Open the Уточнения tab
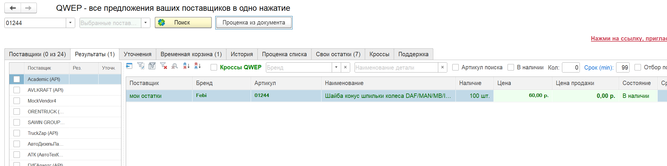The height and width of the screenshot is (166, 667). click(x=137, y=54)
